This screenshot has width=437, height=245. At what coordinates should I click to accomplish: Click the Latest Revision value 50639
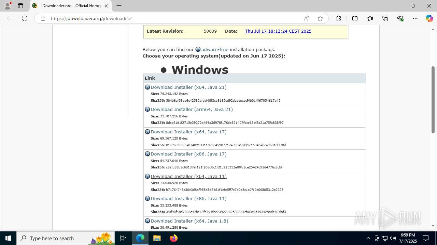210,31
